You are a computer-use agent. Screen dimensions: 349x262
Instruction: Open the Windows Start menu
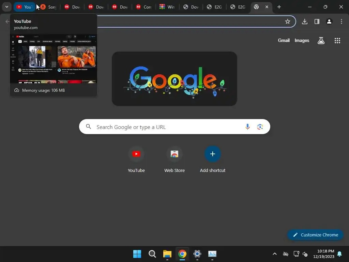pyautogui.click(x=137, y=254)
